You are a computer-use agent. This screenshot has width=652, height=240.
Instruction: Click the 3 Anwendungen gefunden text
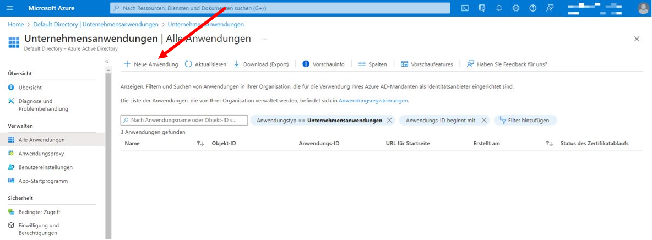(153, 132)
